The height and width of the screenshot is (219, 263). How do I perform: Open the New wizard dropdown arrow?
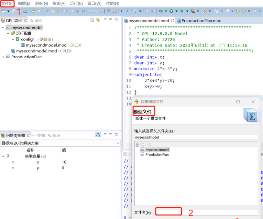click(8, 11)
